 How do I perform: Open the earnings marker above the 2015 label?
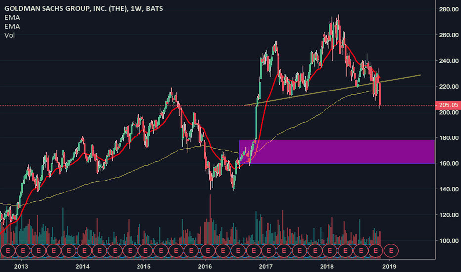point(145,251)
